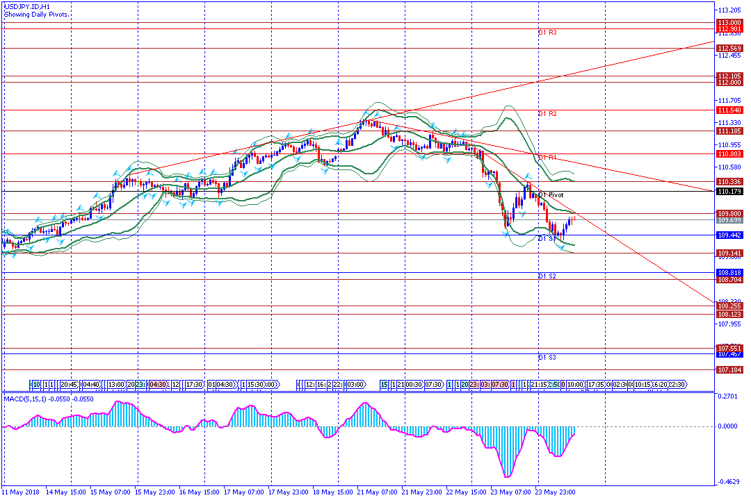Select the blue 108.818 price tag
The image size is (751, 500).
729,273
